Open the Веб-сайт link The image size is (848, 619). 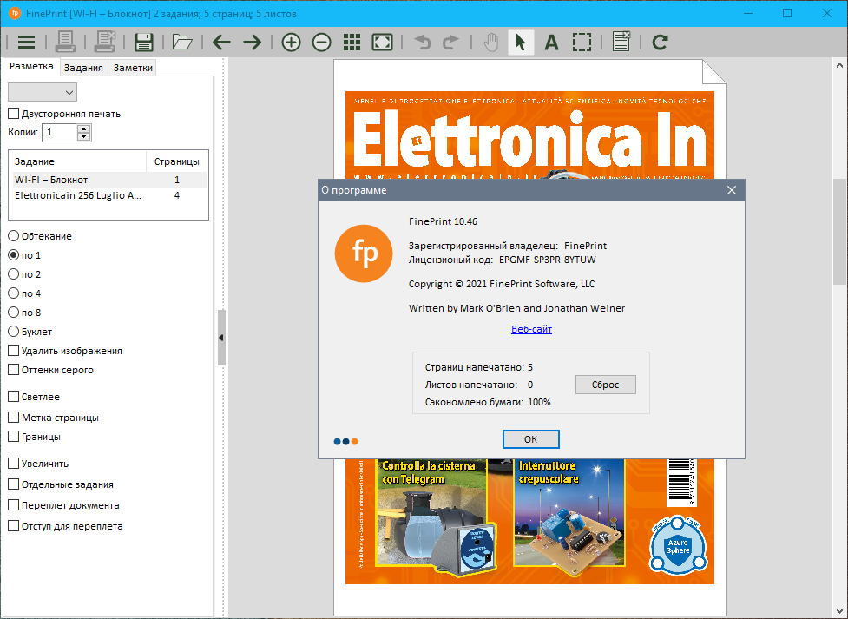(531, 329)
